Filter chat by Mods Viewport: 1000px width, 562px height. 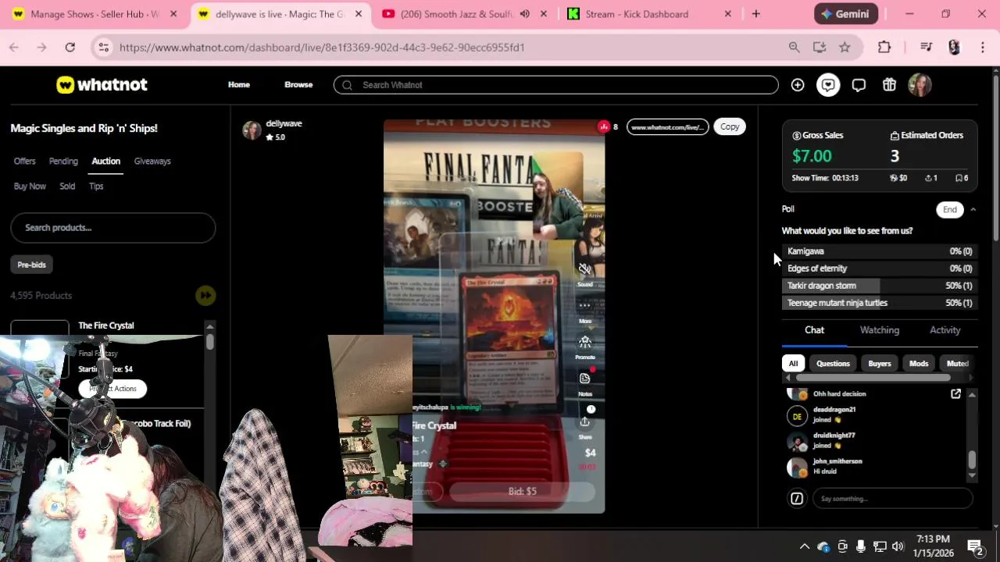pos(919,363)
